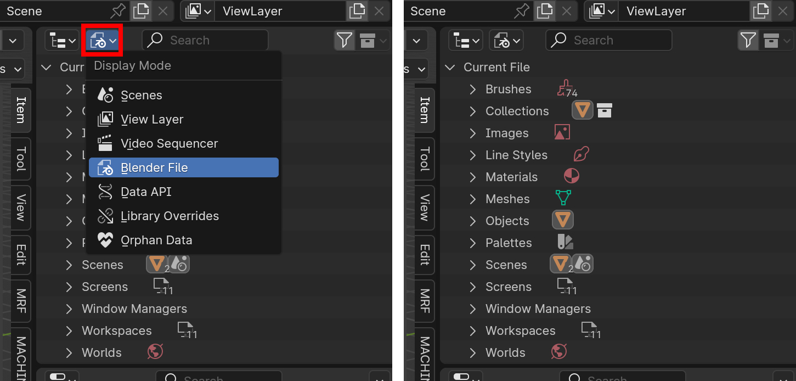796x381 pixels.
Task: Click new scene icon beside Scene, right panel
Action: coord(545,11)
